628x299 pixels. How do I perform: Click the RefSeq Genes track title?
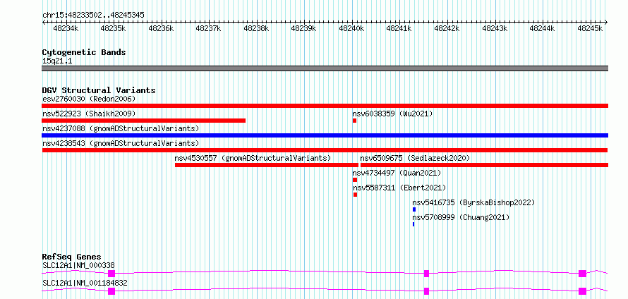point(72,257)
